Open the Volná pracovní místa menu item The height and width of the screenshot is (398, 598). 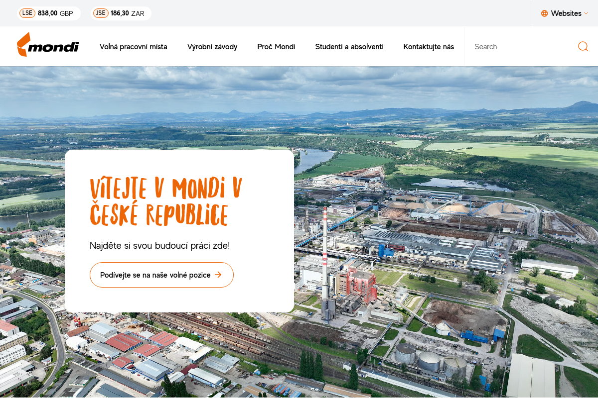coord(134,47)
